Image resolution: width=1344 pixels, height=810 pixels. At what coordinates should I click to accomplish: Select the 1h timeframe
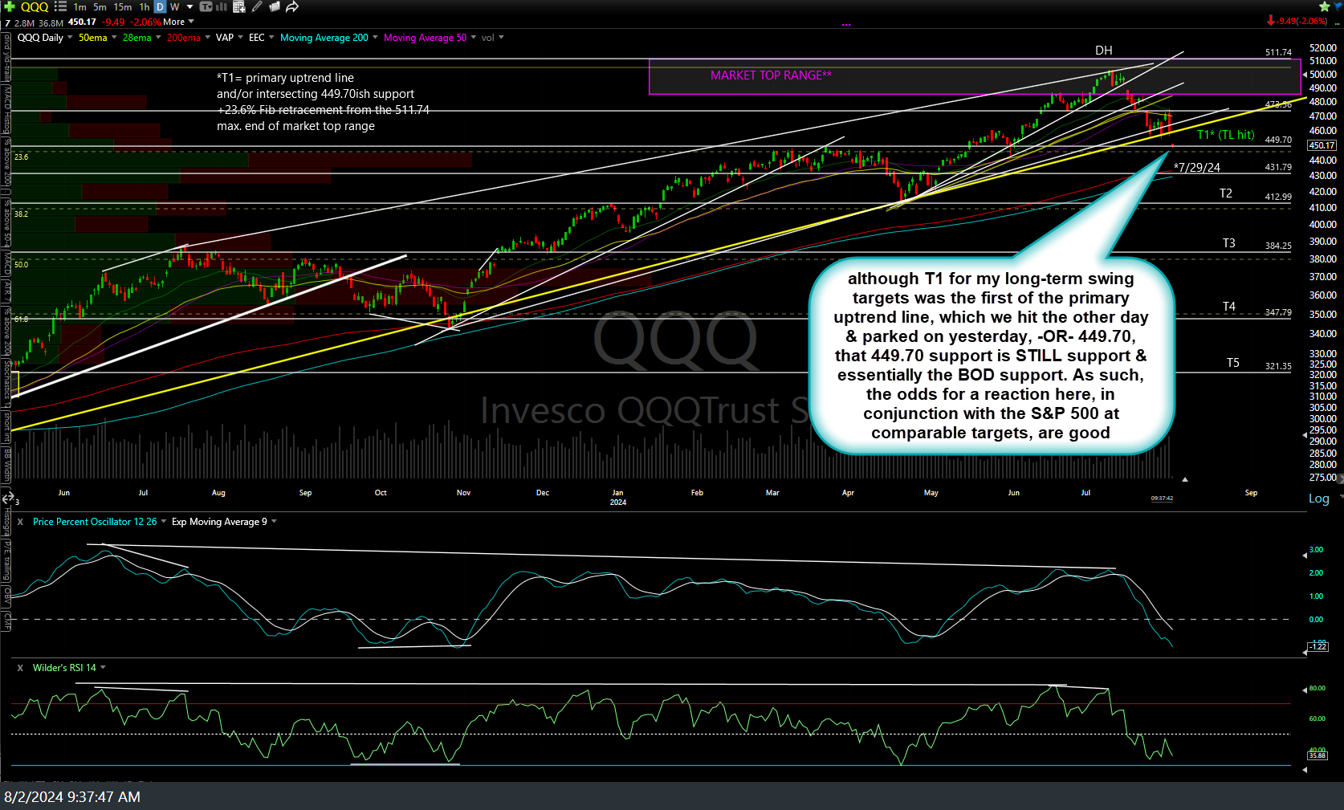tap(145, 6)
